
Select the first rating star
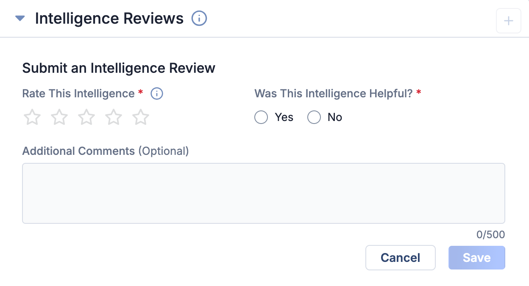pyautogui.click(x=32, y=117)
